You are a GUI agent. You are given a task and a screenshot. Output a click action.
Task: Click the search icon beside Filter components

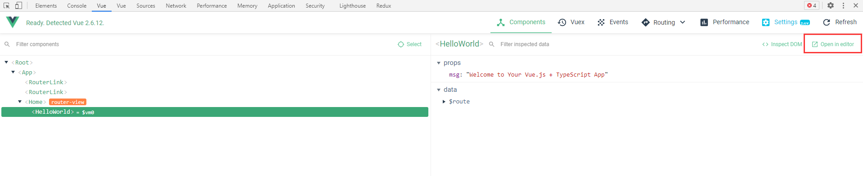point(7,44)
